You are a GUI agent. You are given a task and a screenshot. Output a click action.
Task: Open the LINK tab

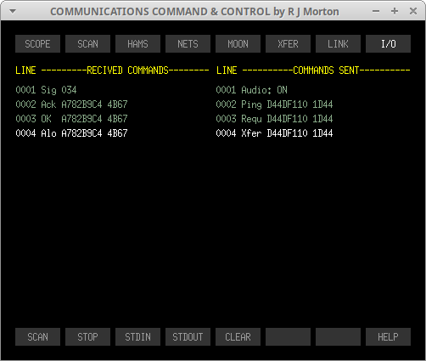tap(338, 44)
